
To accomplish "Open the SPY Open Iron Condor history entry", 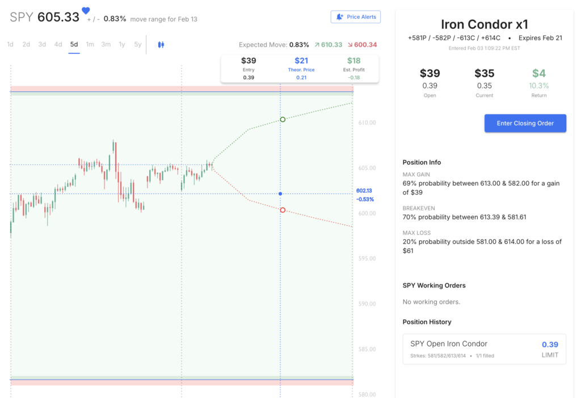I will [484, 349].
